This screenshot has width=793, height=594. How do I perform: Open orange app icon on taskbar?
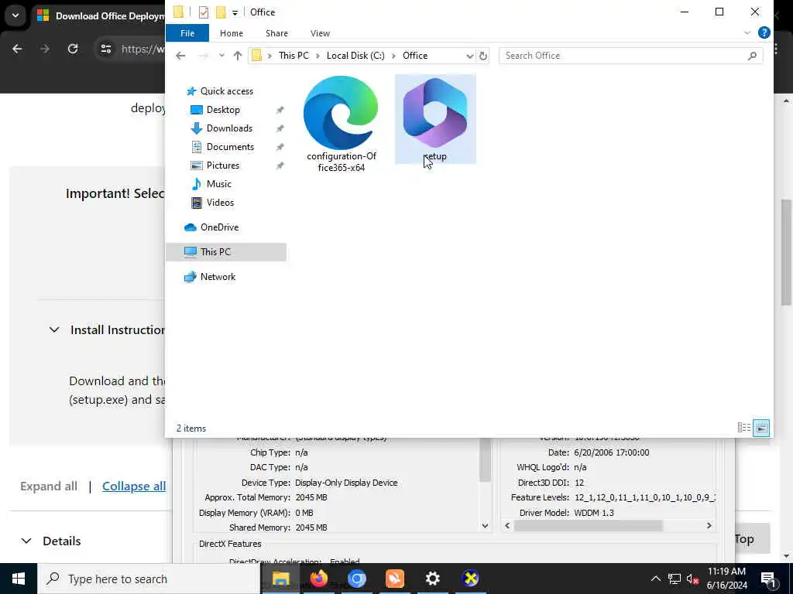click(394, 579)
